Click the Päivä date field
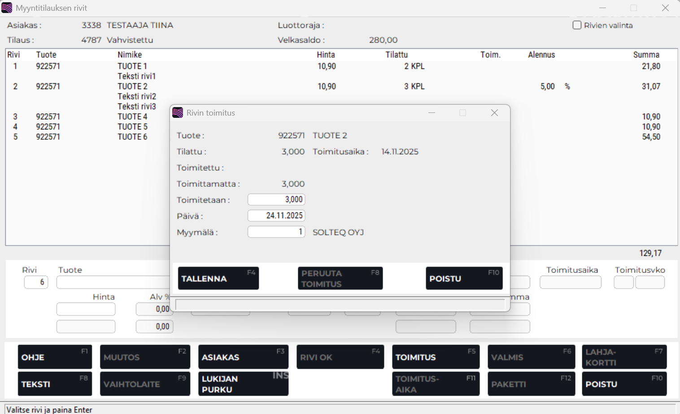The image size is (680, 414). [276, 216]
